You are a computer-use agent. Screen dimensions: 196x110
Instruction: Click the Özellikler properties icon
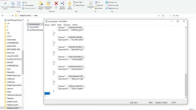(91, 3)
